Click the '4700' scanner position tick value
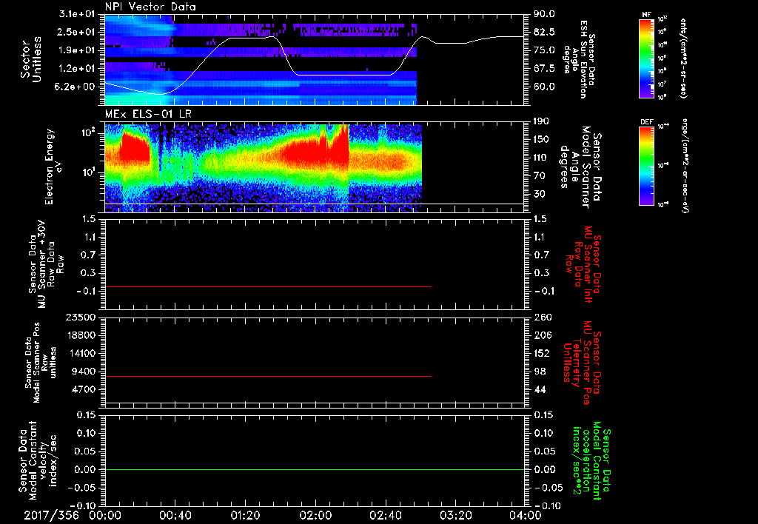758x524 pixels. pyautogui.click(x=84, y=389)
